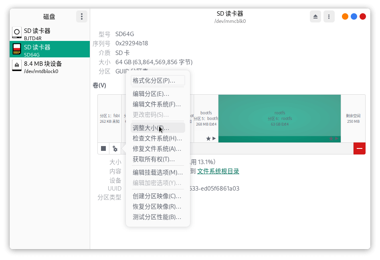Click the partition options gear icon

tap(115, 148)
